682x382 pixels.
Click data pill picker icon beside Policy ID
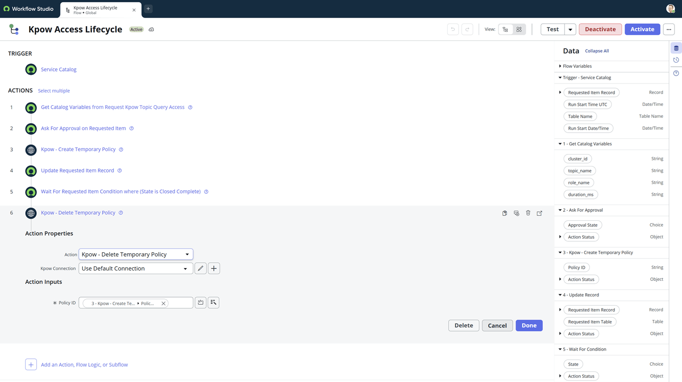(213, 303)
